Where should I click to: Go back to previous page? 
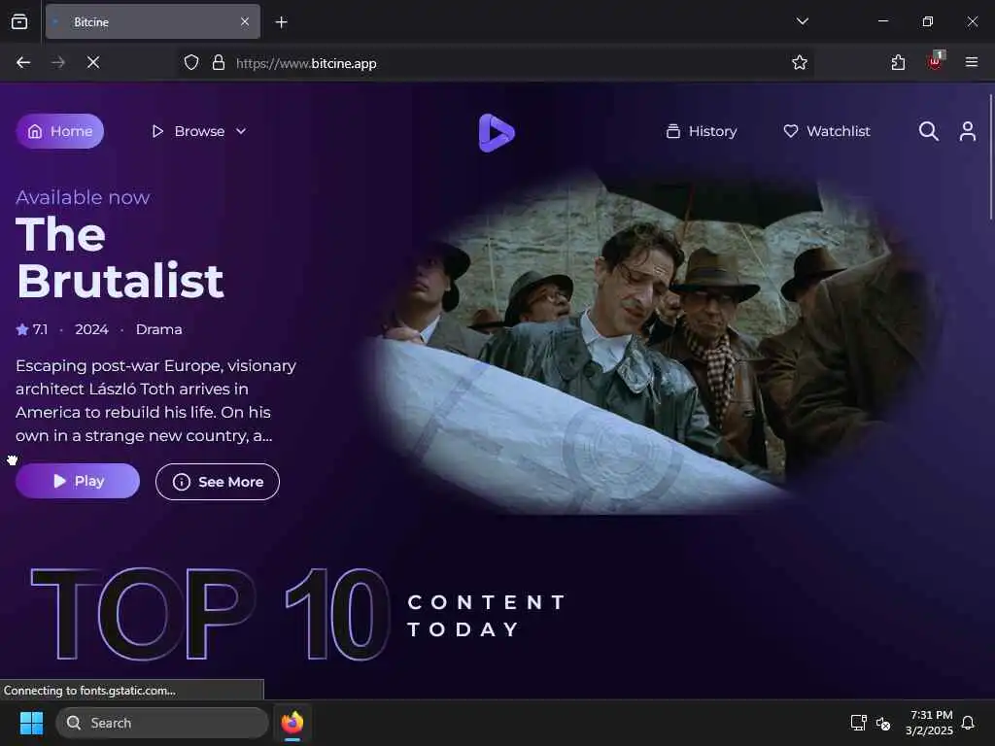coord(23,62)
